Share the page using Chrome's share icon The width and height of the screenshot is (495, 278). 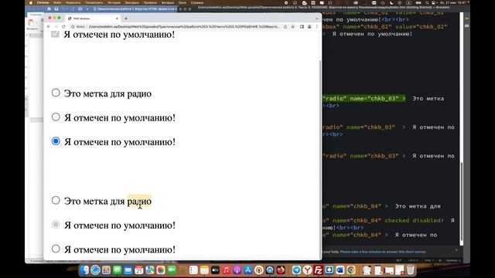click(285, 27)
